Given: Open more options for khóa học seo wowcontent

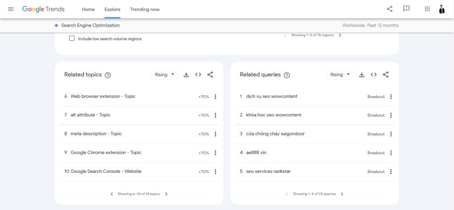Looking at the screenshot, I should (x=391, y=115).
